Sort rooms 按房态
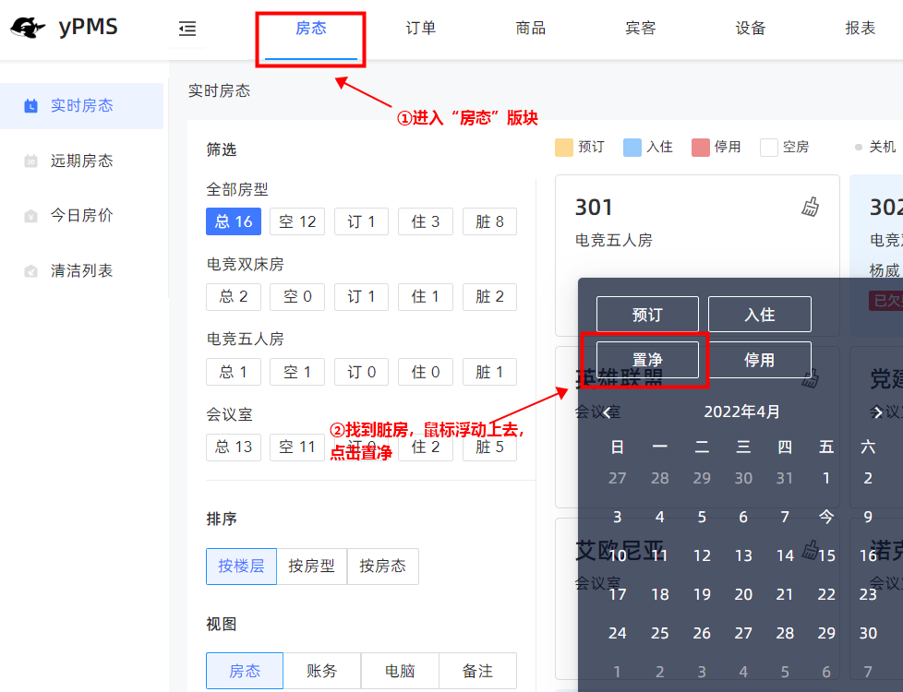 [383, 567]
